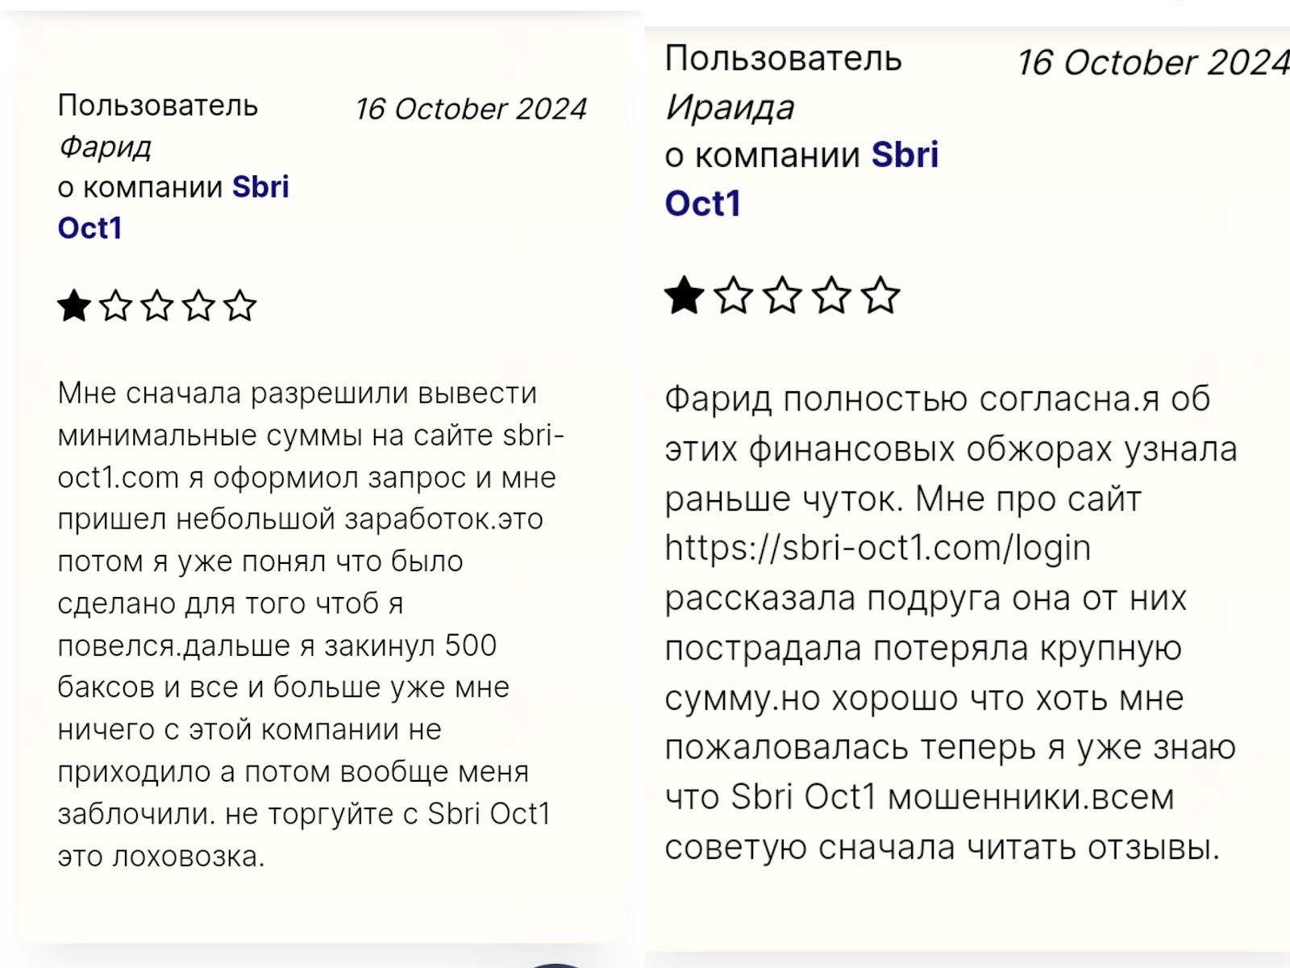Click the fourth star in Ираида's rating
This screenshot has width=1290, height=968.
tap(831, 295)
